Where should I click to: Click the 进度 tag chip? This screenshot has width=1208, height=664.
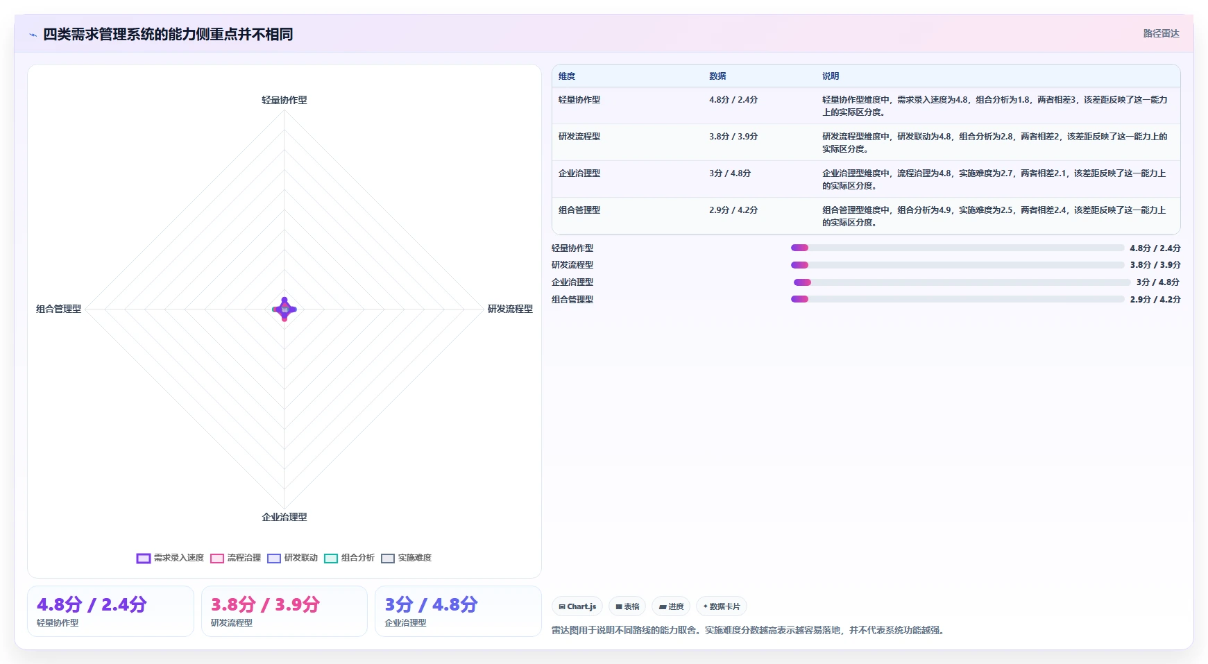tap(671, 606)
